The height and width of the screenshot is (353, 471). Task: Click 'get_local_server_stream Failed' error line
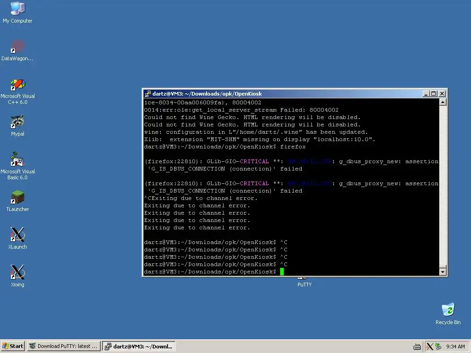point(241,110)
